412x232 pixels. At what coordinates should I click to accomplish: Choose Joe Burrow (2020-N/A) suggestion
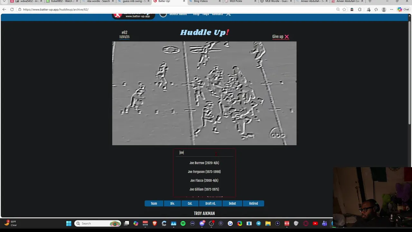(204, 163)
